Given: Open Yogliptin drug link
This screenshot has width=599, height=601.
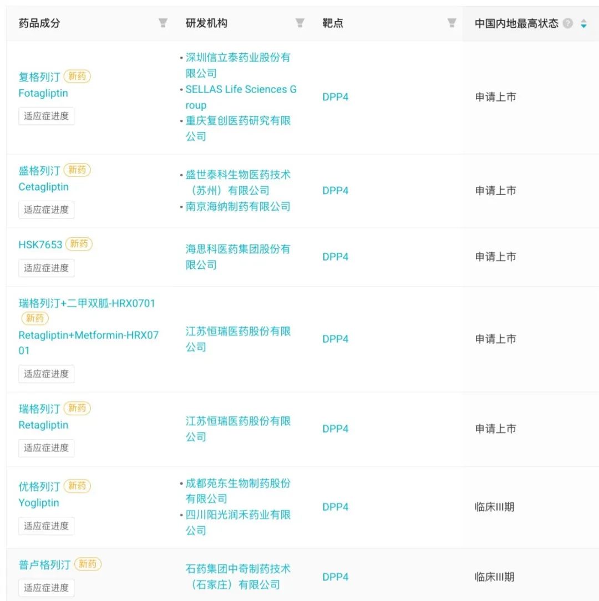Looking at the screenshot, I should pos(39,503).
